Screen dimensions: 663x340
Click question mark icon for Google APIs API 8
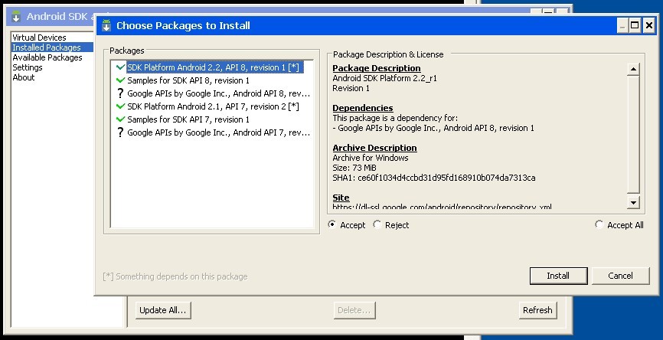pyautogui.click(x=120, y=93)
